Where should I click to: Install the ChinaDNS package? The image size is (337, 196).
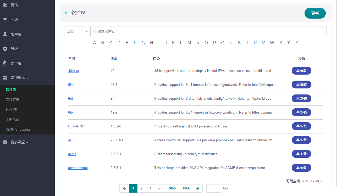pos(301,126)
